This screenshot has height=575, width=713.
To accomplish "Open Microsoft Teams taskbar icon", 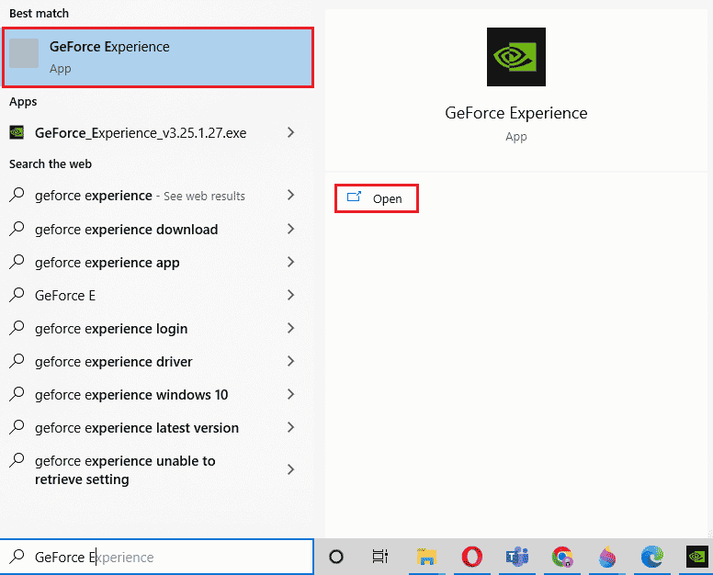I will tap(517, 557).
